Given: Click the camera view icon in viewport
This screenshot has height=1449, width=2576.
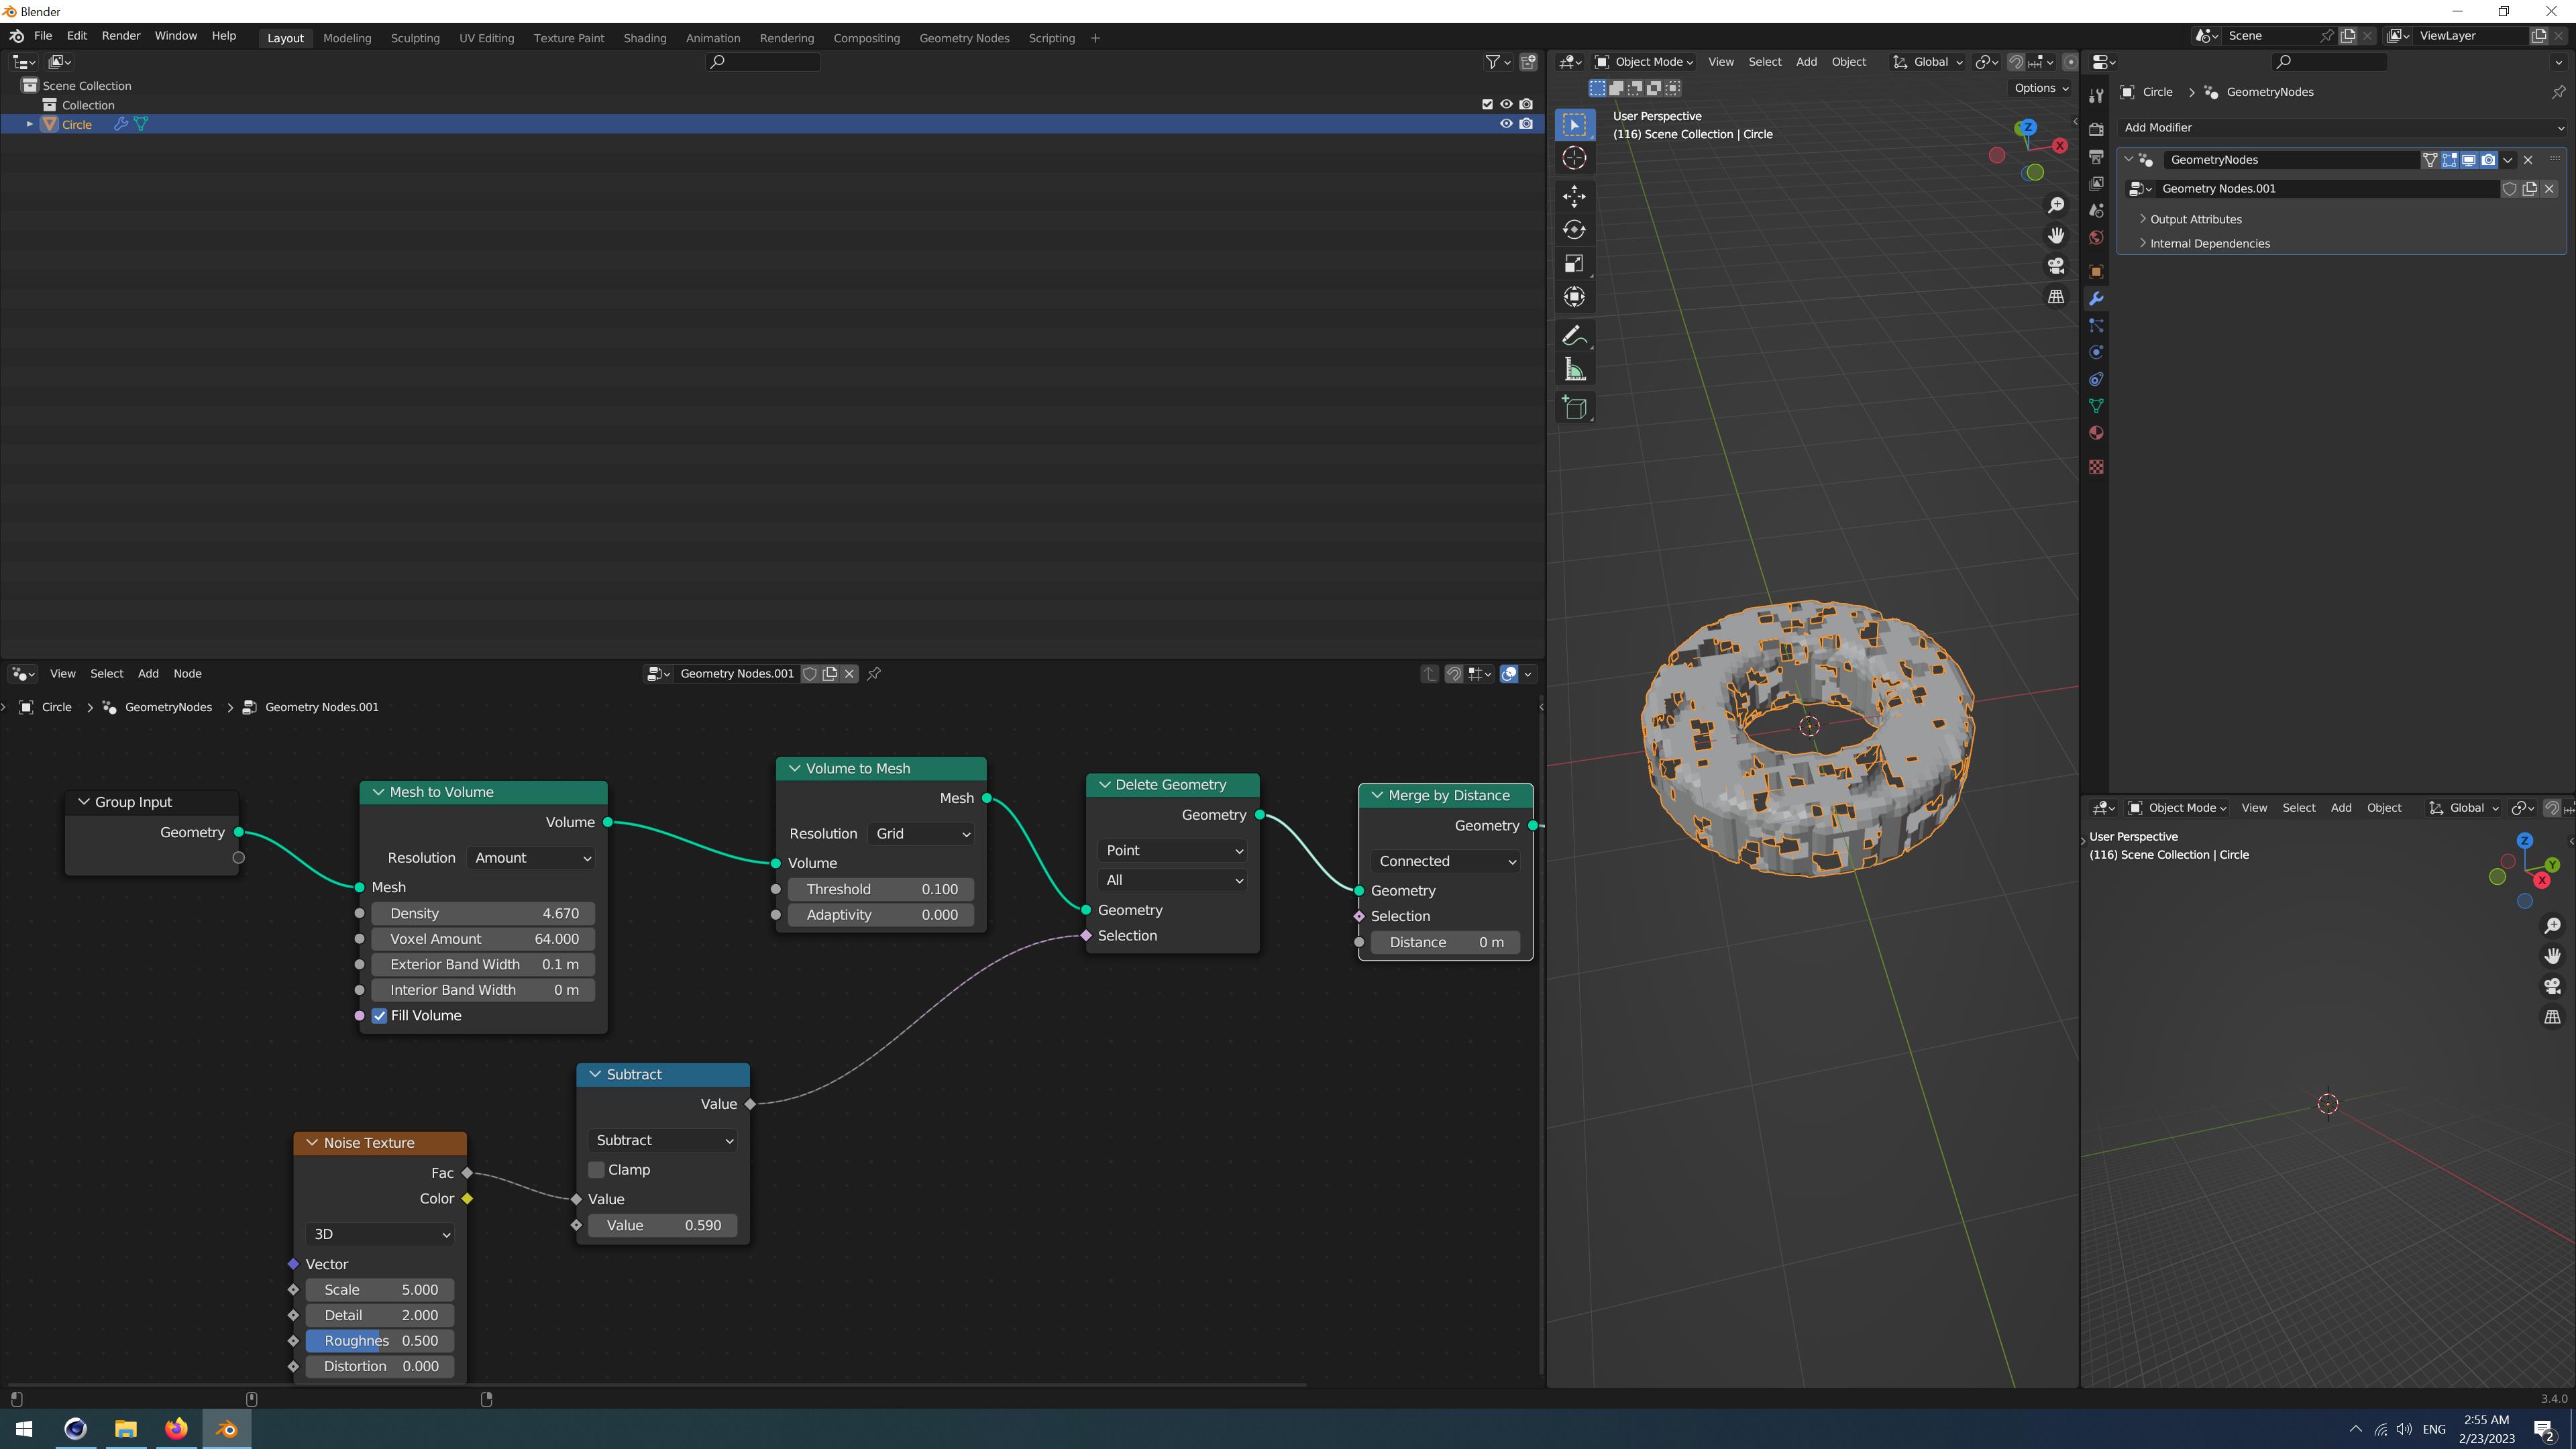Looking at the screenshot, I should 2055,266.
